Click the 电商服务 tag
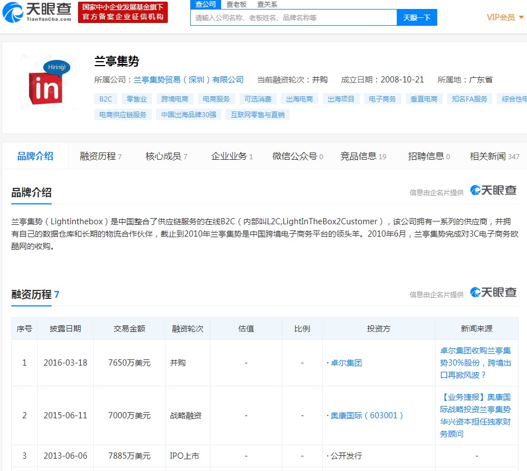 tap(216, 99)
